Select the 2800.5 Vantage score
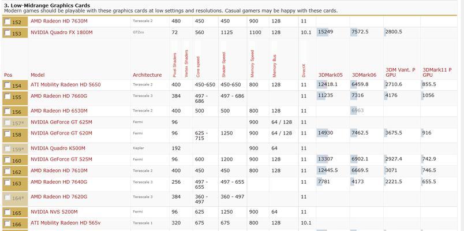Viewport: 464px width, 231px height. [394, 32]
